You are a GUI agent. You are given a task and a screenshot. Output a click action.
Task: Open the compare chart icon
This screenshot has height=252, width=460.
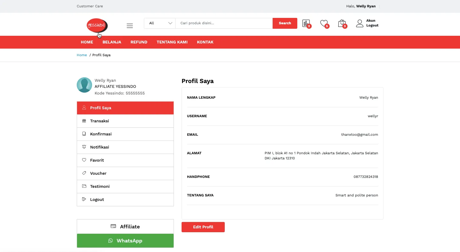[x=306, y=23]
